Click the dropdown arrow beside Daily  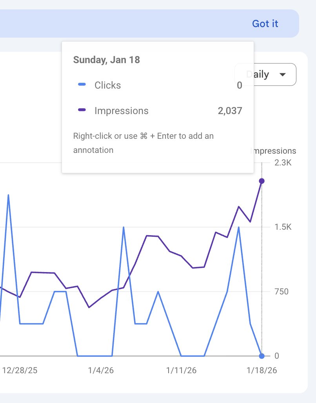pyautogui.click(x=283, y=75)
